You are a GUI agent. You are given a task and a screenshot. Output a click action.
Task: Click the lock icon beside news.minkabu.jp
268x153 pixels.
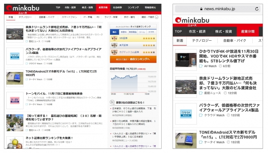tap(201, 9)
